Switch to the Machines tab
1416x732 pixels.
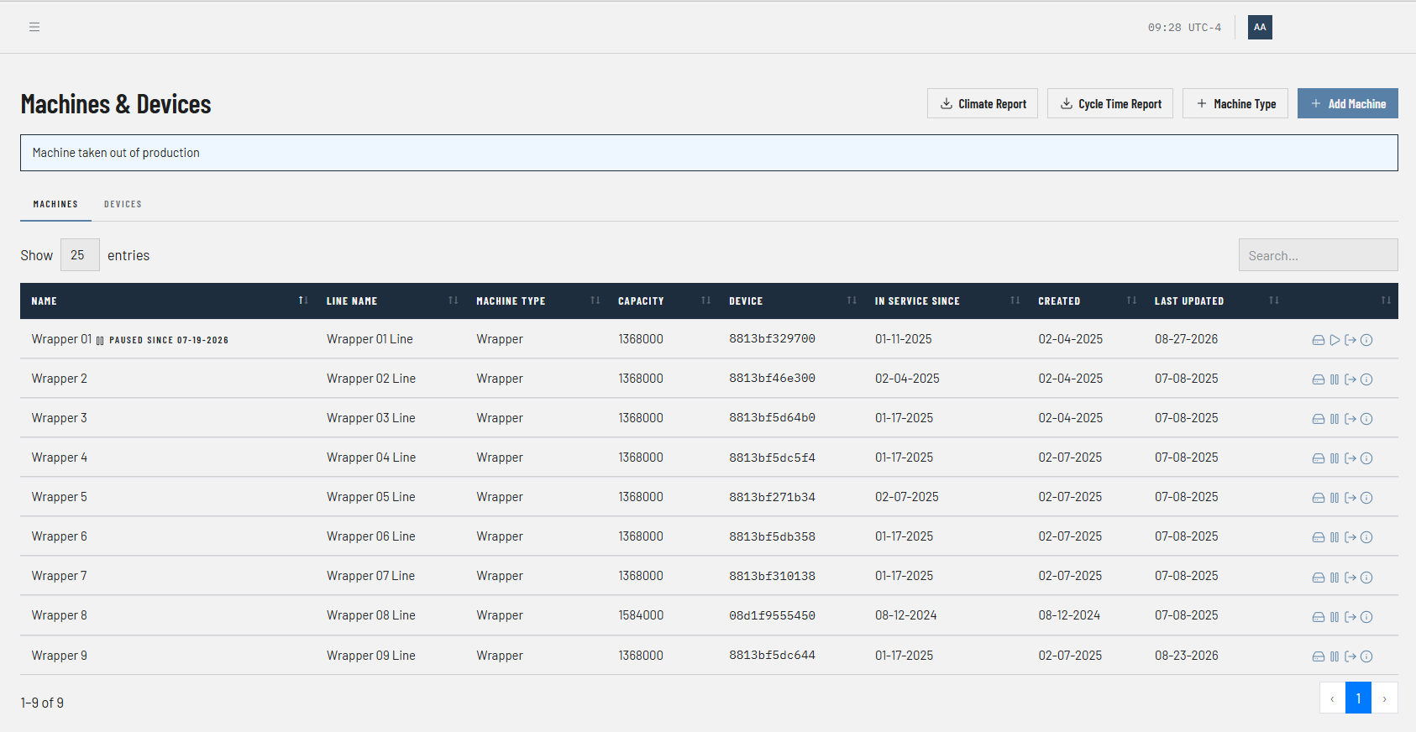click(55, 204)
